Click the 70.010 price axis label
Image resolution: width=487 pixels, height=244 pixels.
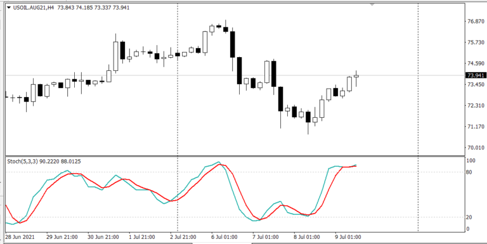(476, 148)
